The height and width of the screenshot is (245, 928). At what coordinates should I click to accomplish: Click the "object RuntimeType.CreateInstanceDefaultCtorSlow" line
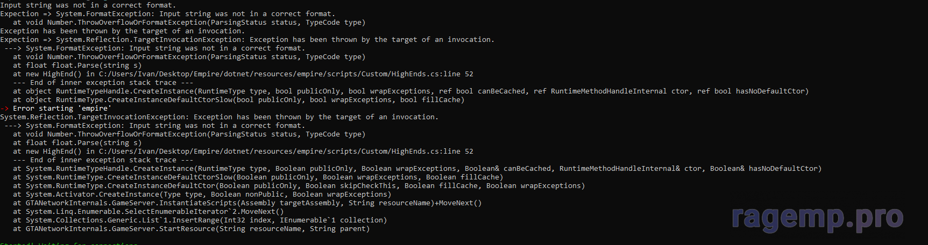click(x=238, y=100)
